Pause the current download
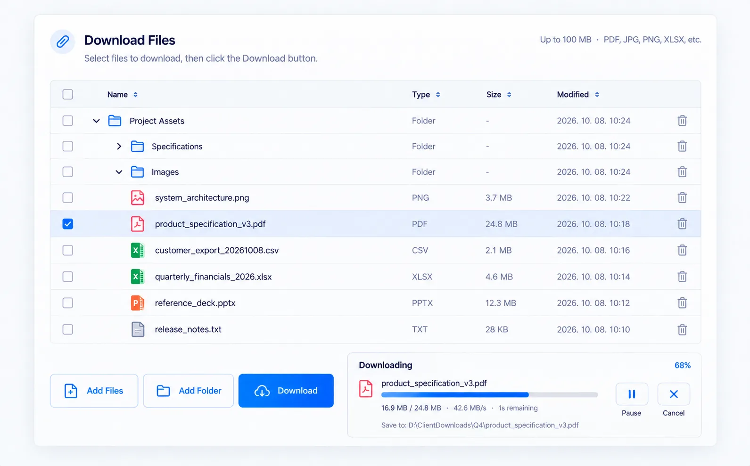Image resolution: width=750 pixels, height=466 pixels. [x=632, y=394]
